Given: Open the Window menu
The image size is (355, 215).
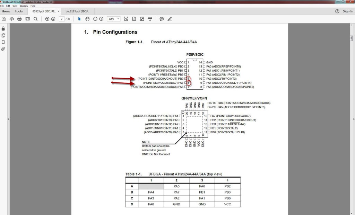Looking at the screenshot, I should click(x=24, y=6).
